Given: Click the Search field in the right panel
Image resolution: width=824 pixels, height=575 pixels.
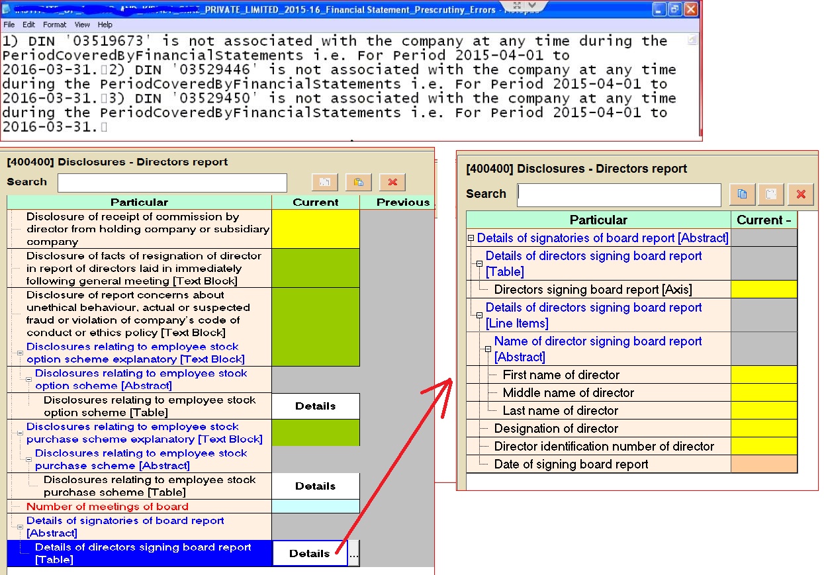Looking at the screenshot, I should (619, 195).
